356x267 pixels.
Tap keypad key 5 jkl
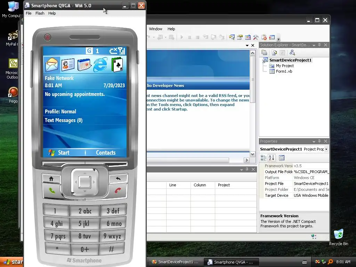(x=84, y=224)
